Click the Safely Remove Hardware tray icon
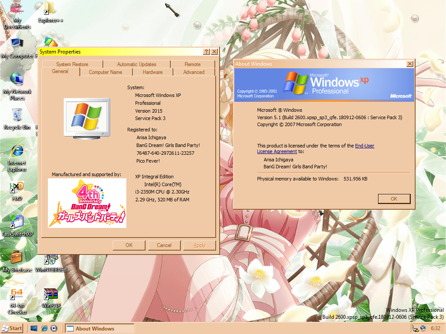This screenshot has height=334, width=446. click(x=415, y=328)
